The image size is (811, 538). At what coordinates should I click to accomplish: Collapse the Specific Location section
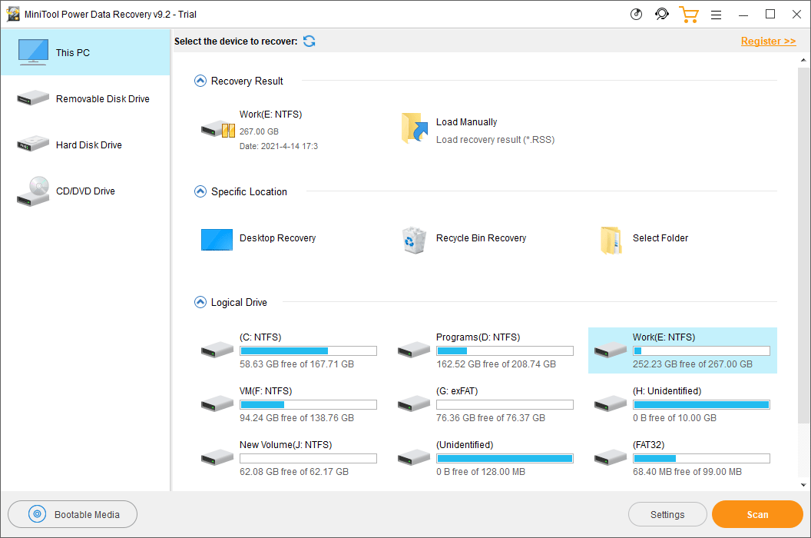point(200,191)
